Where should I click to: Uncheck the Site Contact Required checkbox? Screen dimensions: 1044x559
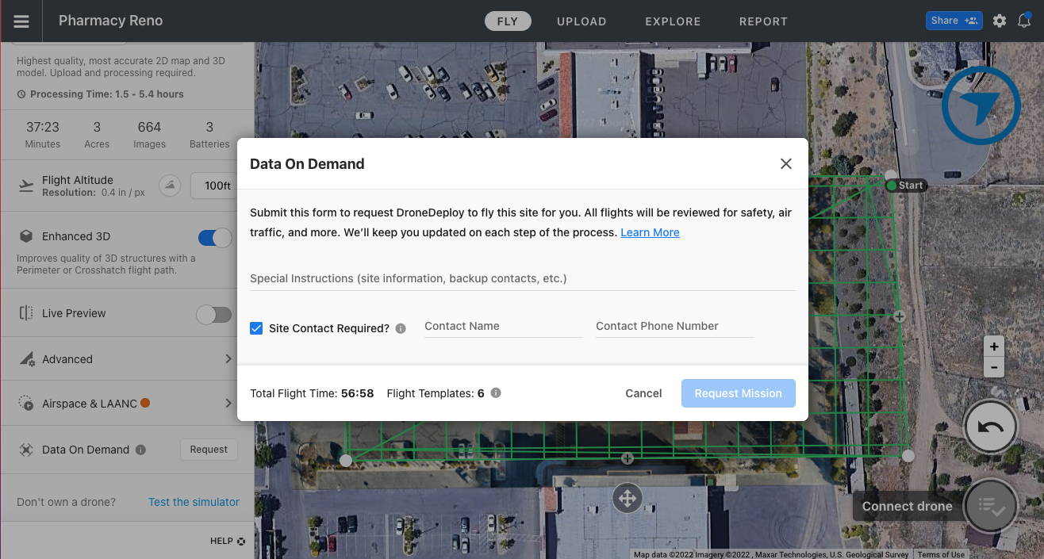pos(255,327)
